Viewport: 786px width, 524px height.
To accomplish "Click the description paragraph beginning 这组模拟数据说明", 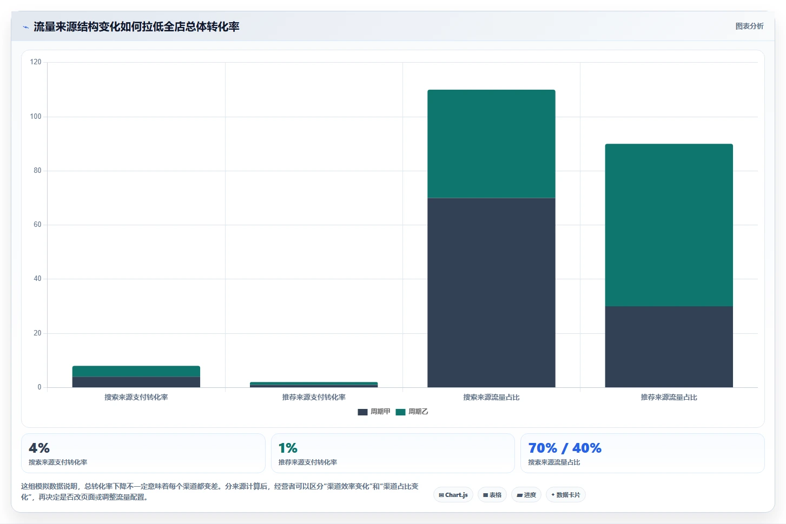I will point(220,492).
